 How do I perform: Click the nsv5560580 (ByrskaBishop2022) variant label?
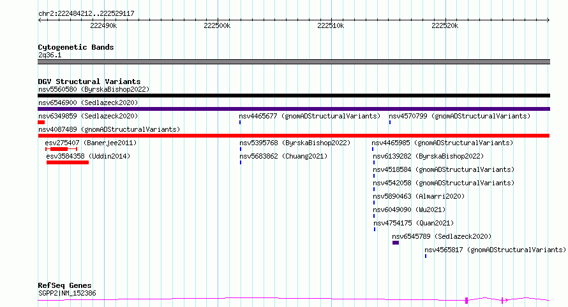tap(94, 89)
